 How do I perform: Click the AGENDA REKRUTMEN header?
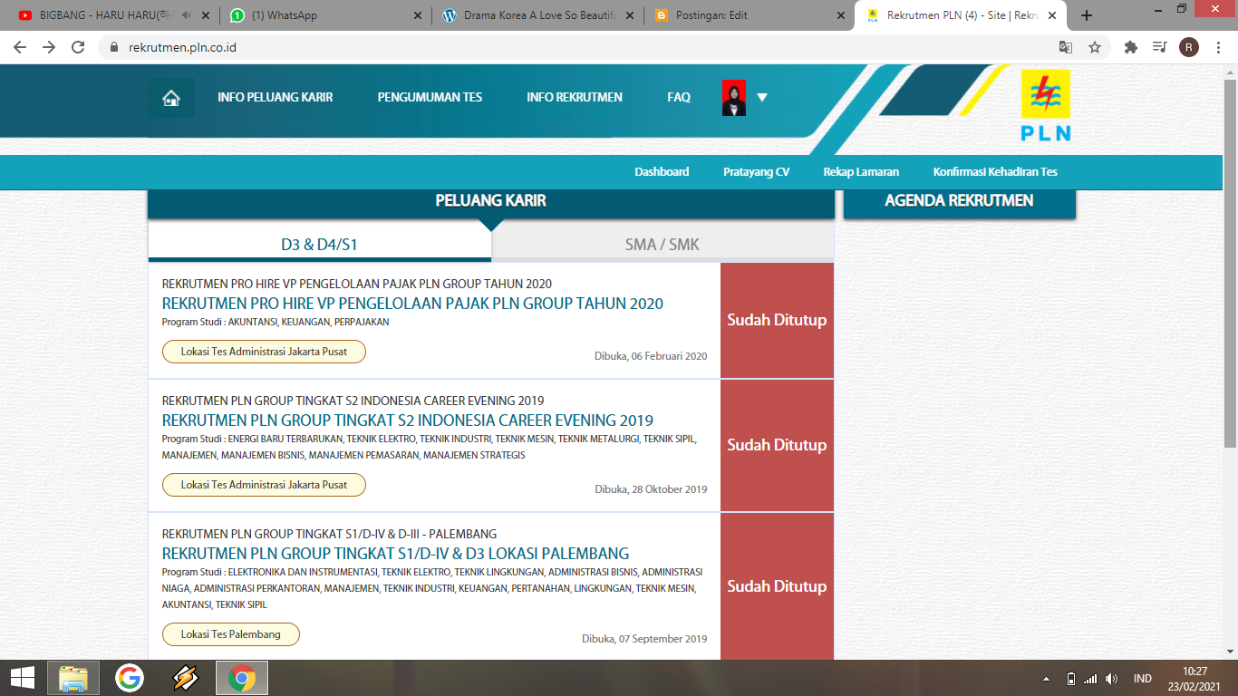point(959,201)
